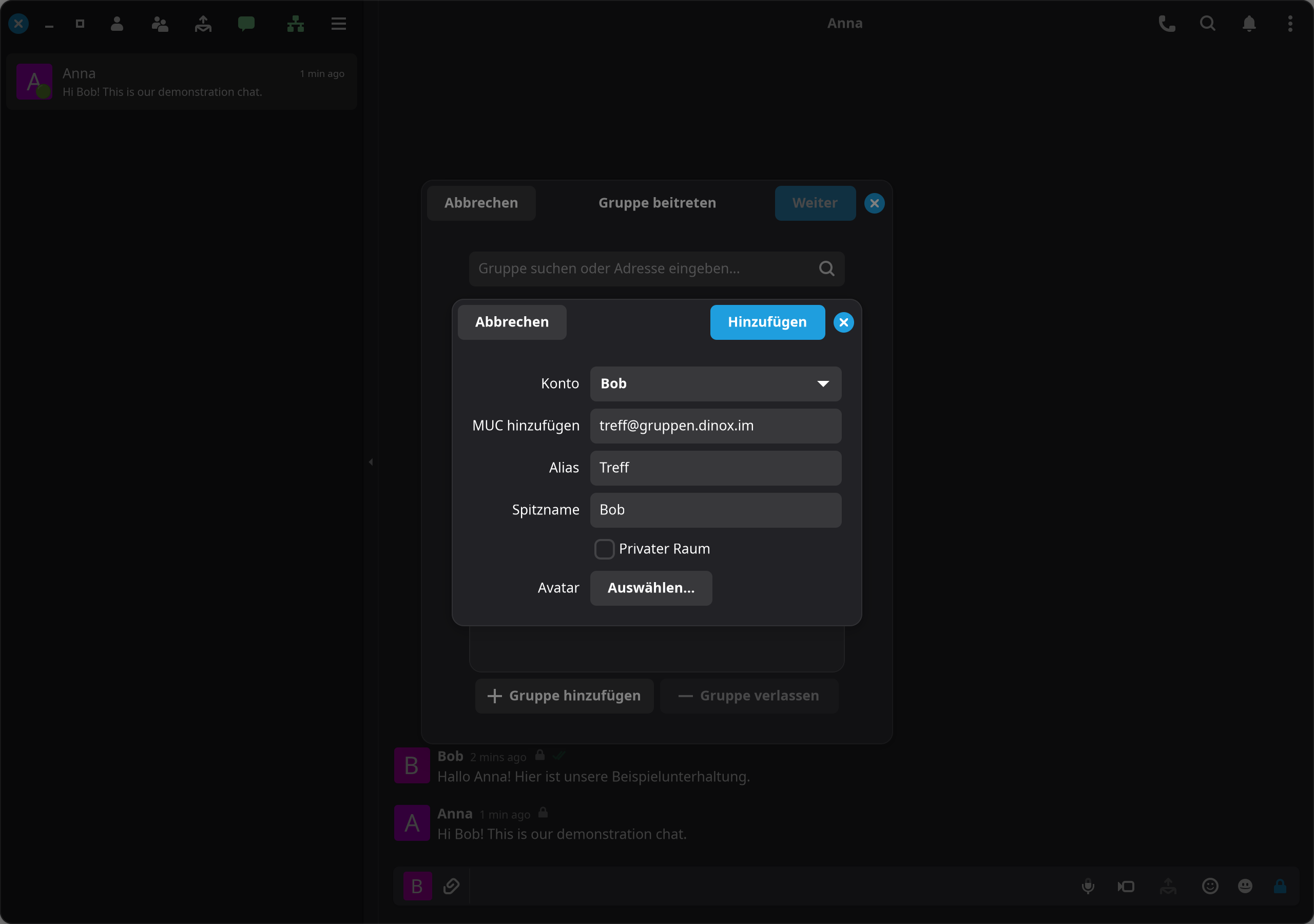1314x924 pixels.
Task: Collapse the sidebar using the small arrow
Action: (371, 462)
